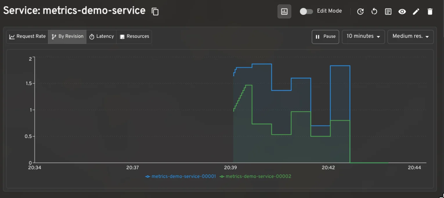The width and height of the screenshot is (444, 198).
Task: Click the trash delete icon
Action: click(430, 12)
